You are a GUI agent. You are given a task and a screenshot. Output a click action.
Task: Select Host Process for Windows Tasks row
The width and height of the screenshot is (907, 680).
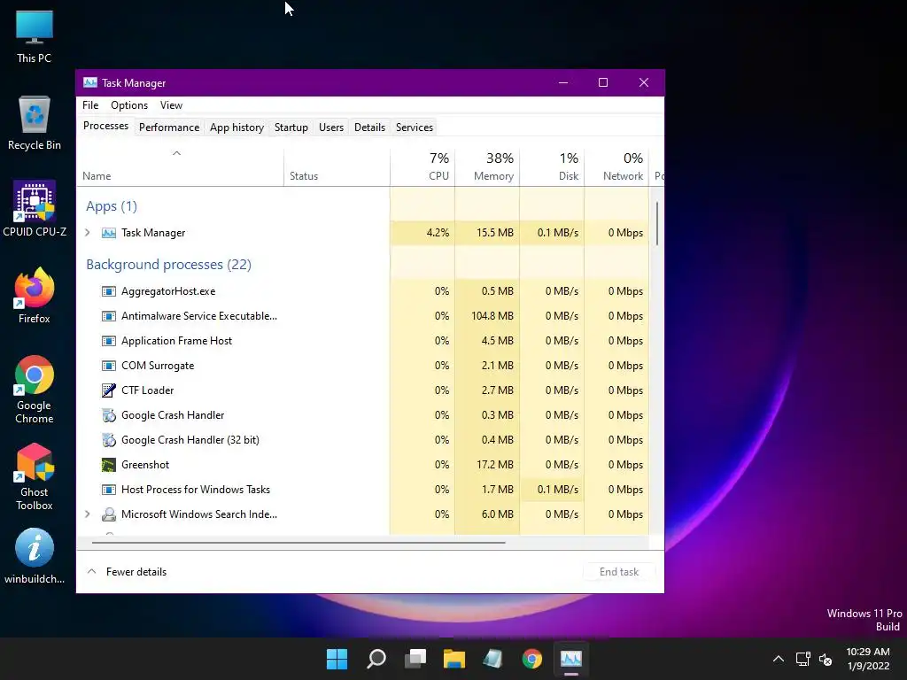tap(362, 490)
